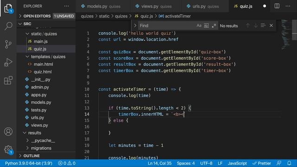Click the JS icon of quiz.js breadcrumb
297x167 pixels.
coord(136,16)
